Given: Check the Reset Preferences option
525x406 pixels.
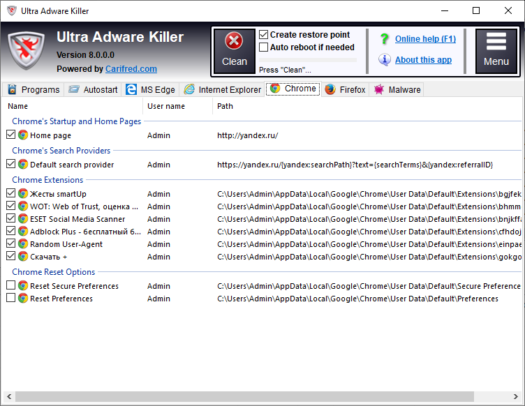Looking at the screenshot, I should point(10,298).
